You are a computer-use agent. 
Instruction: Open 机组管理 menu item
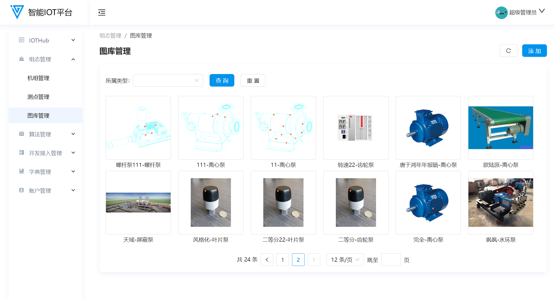click(x=38, y=78)
